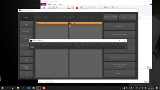Switch to the Share tab in File Explorer
The height and width of the screenshot is (90, 160).
pos(55,4)
